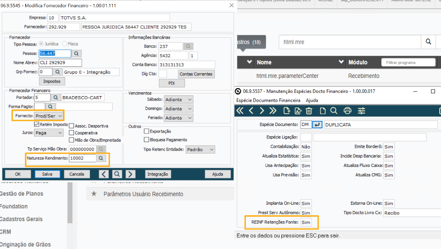Click the Filtrar programa input field
This screenshot has height=249, width=441.
click(409, 62)
